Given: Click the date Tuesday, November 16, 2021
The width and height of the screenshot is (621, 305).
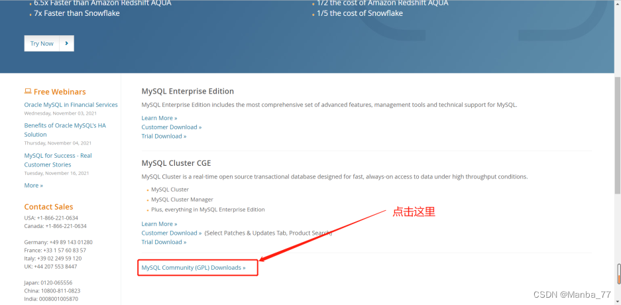Looking at the screenshot, I should pos(56,173).
